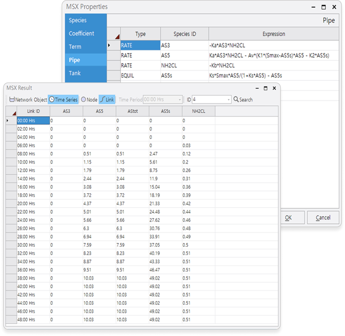The image size is (345, 336).
Task: Sort by the NH2CL column header
Action: point(199,111)
